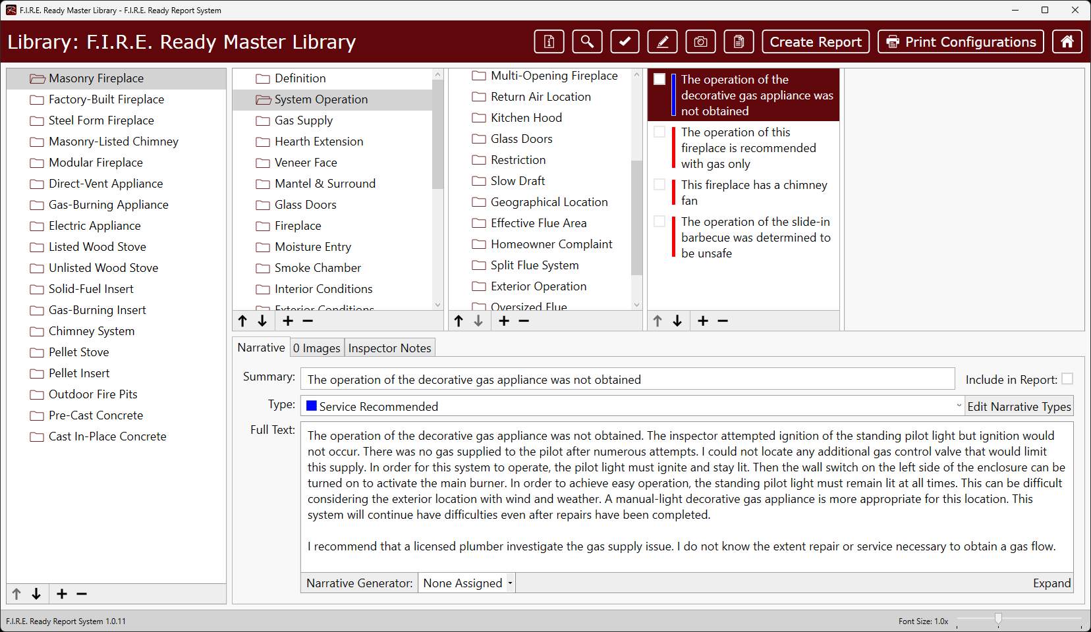Select the checkmark toolbar icon
1091x632 pixels.
(x=625, y=41)
